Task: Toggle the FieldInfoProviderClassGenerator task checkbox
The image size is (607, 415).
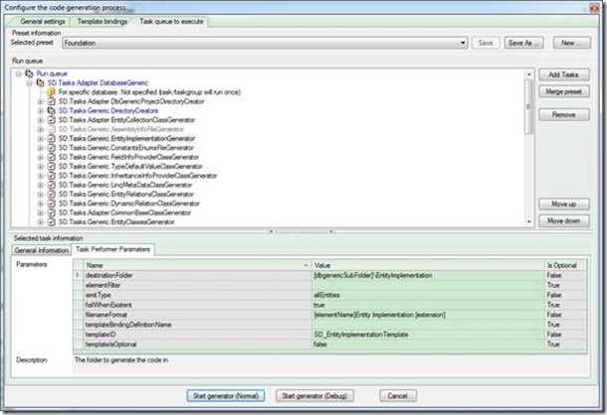Action: [51, 157]
